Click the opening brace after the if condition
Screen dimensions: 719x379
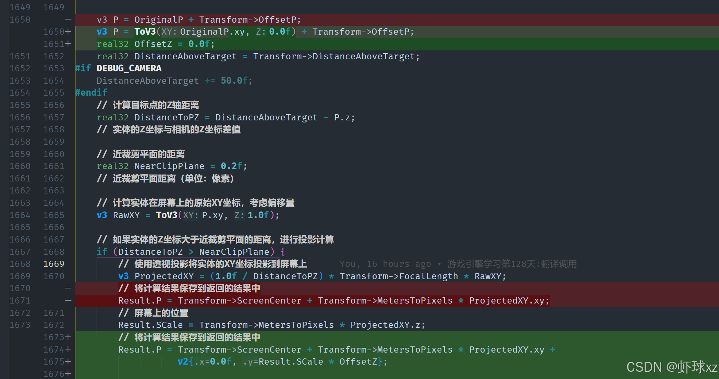point(283,252)
